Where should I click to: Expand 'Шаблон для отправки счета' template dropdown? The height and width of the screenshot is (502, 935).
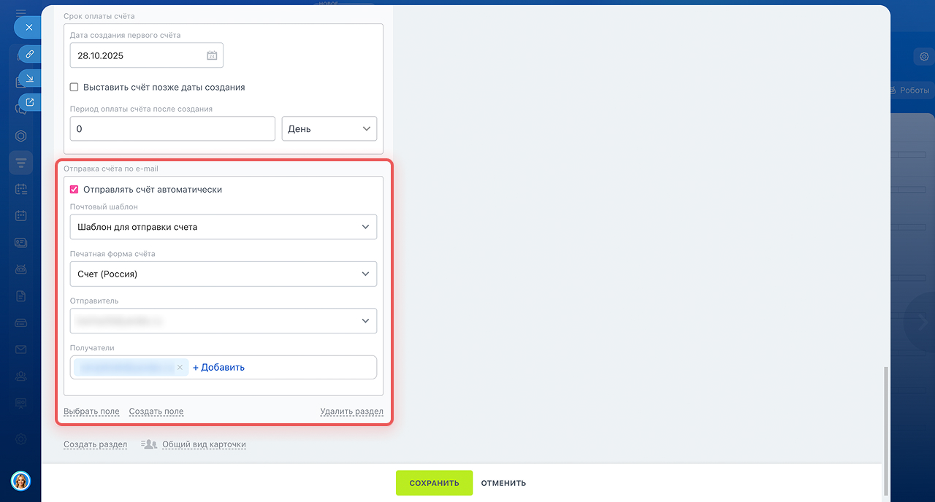pyautogui.click(x=224, y=227)
